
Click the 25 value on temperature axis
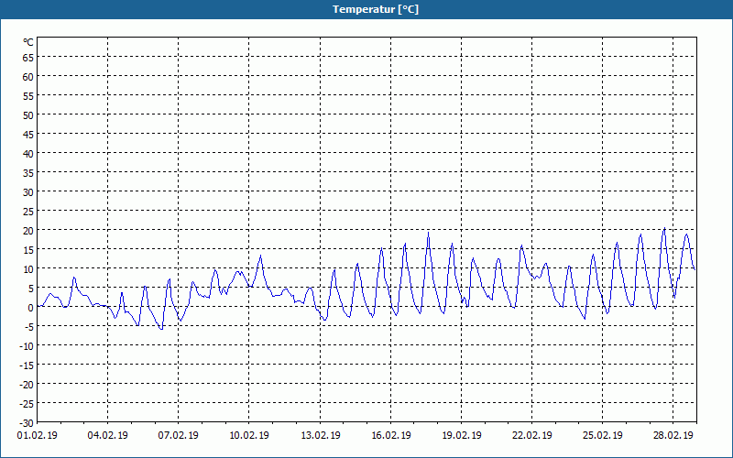(28, 212)
